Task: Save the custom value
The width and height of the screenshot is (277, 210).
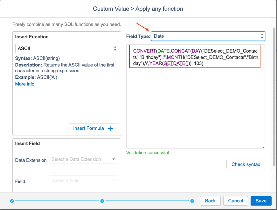Action: pos(261,201)
